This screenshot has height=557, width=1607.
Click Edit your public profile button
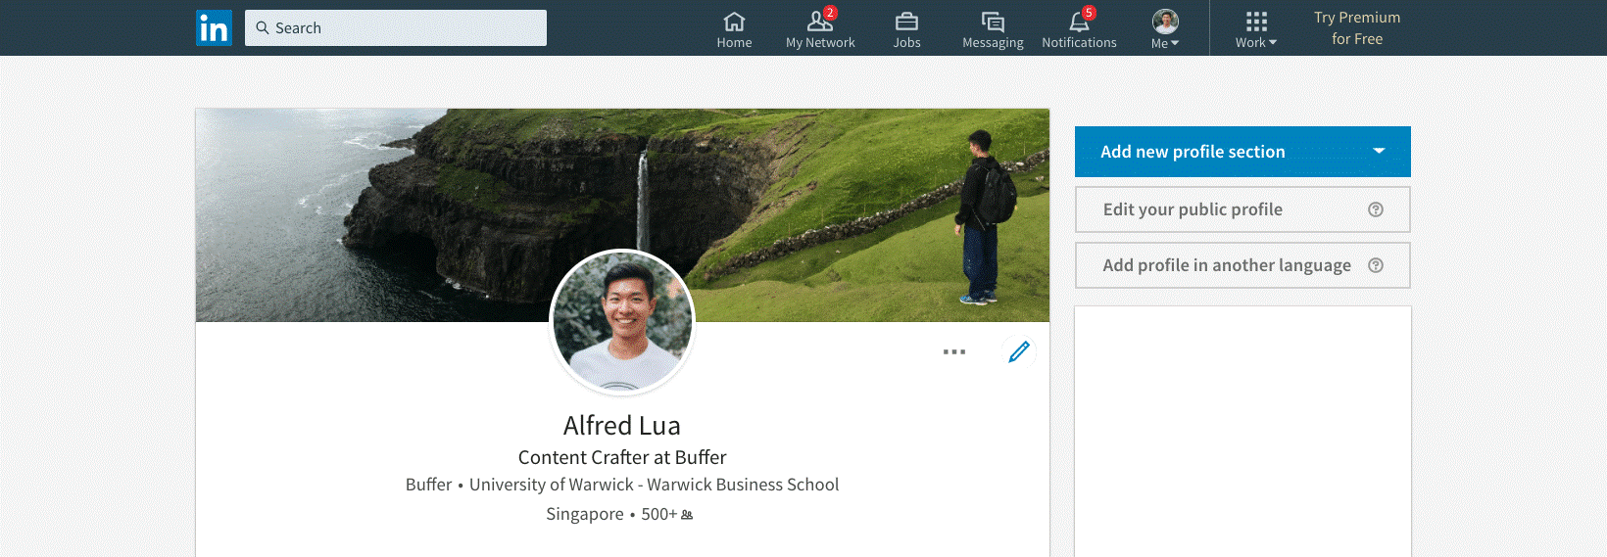(x=1193, y=209)
